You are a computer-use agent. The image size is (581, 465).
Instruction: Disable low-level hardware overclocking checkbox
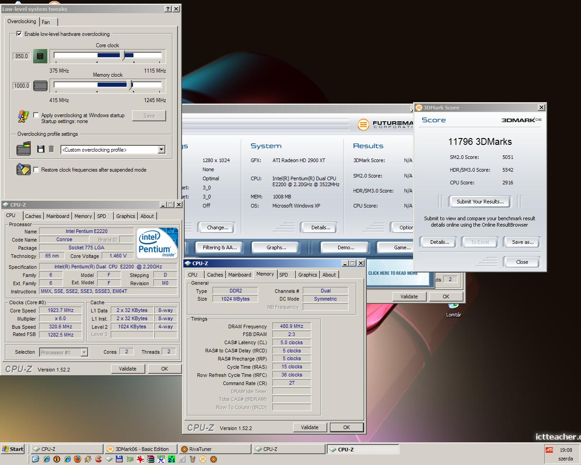click(19, 34)
